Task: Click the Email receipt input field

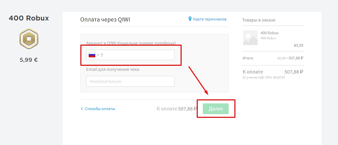Action: 130,81
